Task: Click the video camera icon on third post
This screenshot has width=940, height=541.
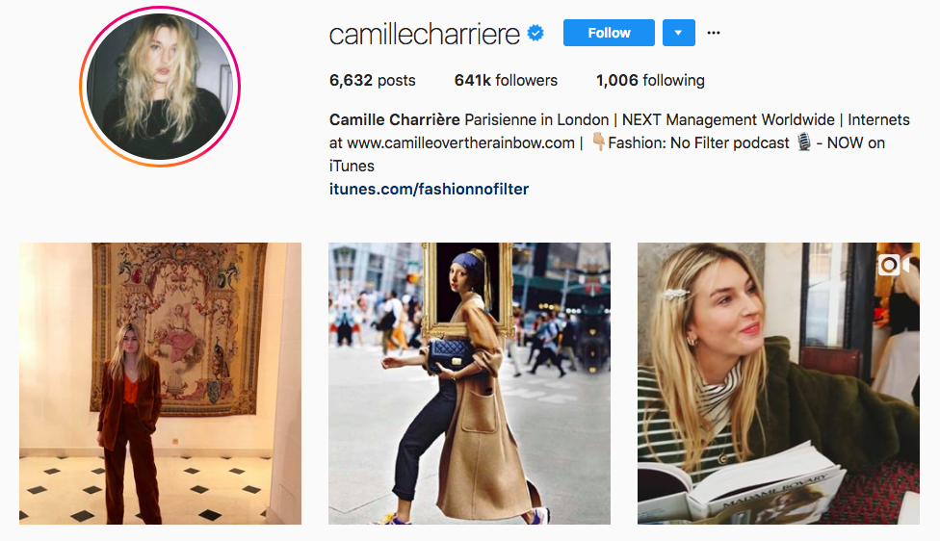Action: coord(894,264)
